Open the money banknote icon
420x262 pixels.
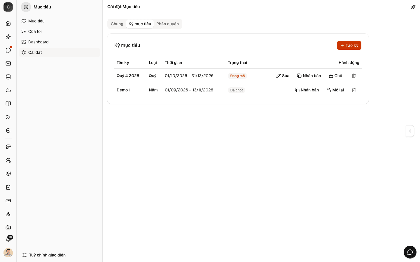click(8, 201)
